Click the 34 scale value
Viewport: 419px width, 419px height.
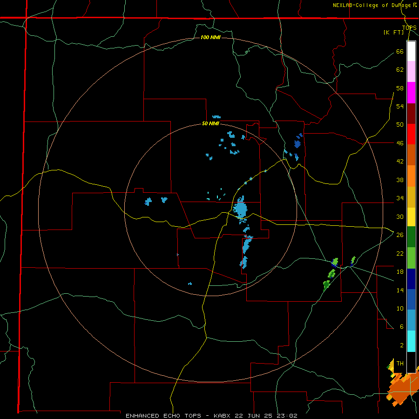(400, 198)
